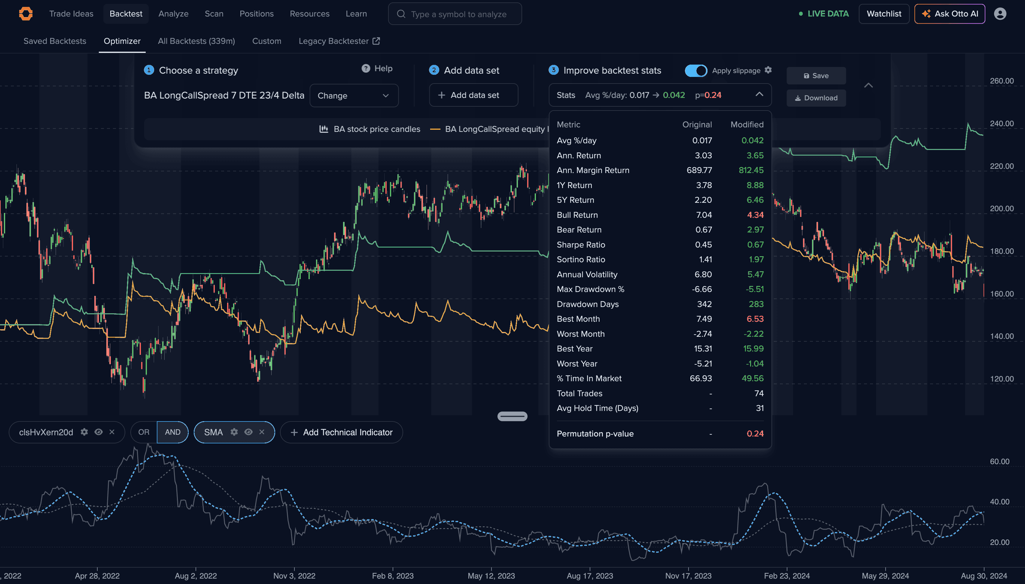
Task: Open the Backtest menu
Action: (126, 14)
